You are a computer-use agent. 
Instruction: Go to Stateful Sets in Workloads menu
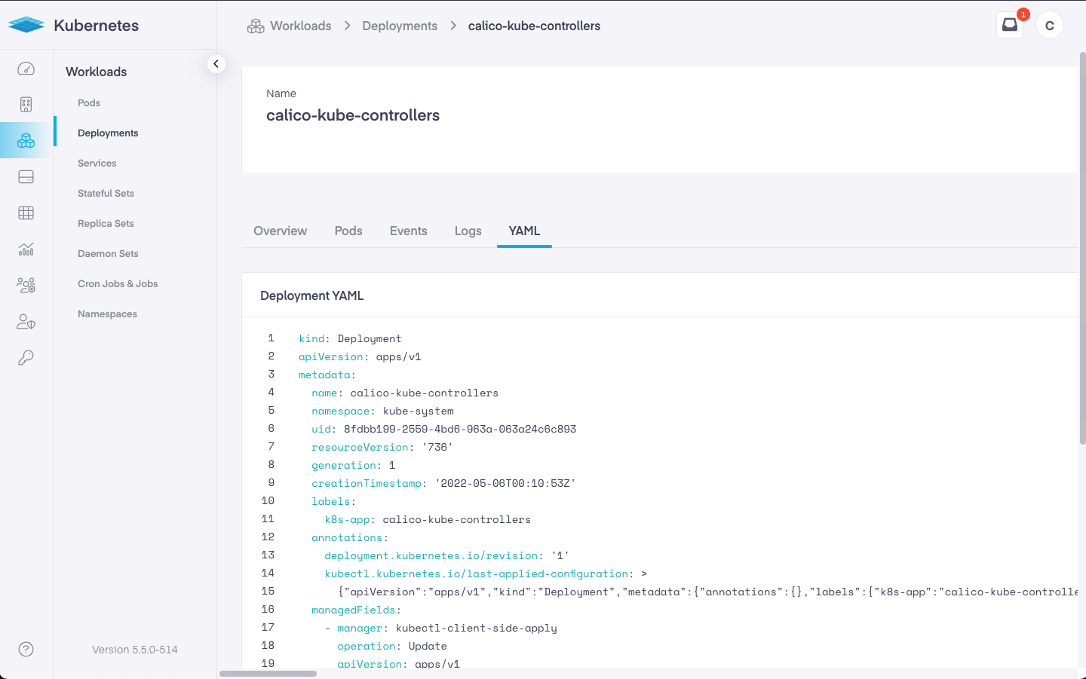(106, 194)
